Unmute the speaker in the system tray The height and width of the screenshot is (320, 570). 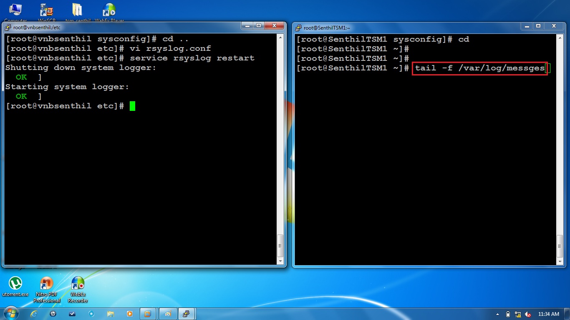pos(527,314)
